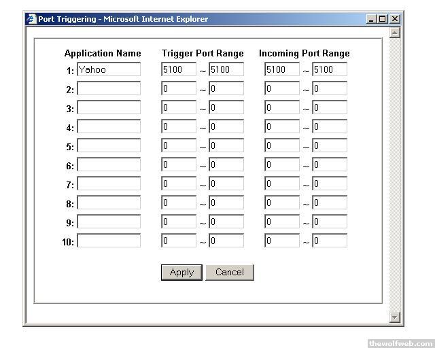Click row 6 incoming port end field
This screenshot has width=435, height=348.
coord(330,164)
